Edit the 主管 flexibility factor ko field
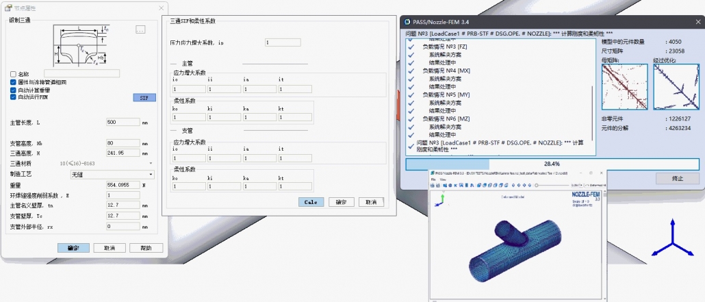The image size is (705, 302). 190,117
